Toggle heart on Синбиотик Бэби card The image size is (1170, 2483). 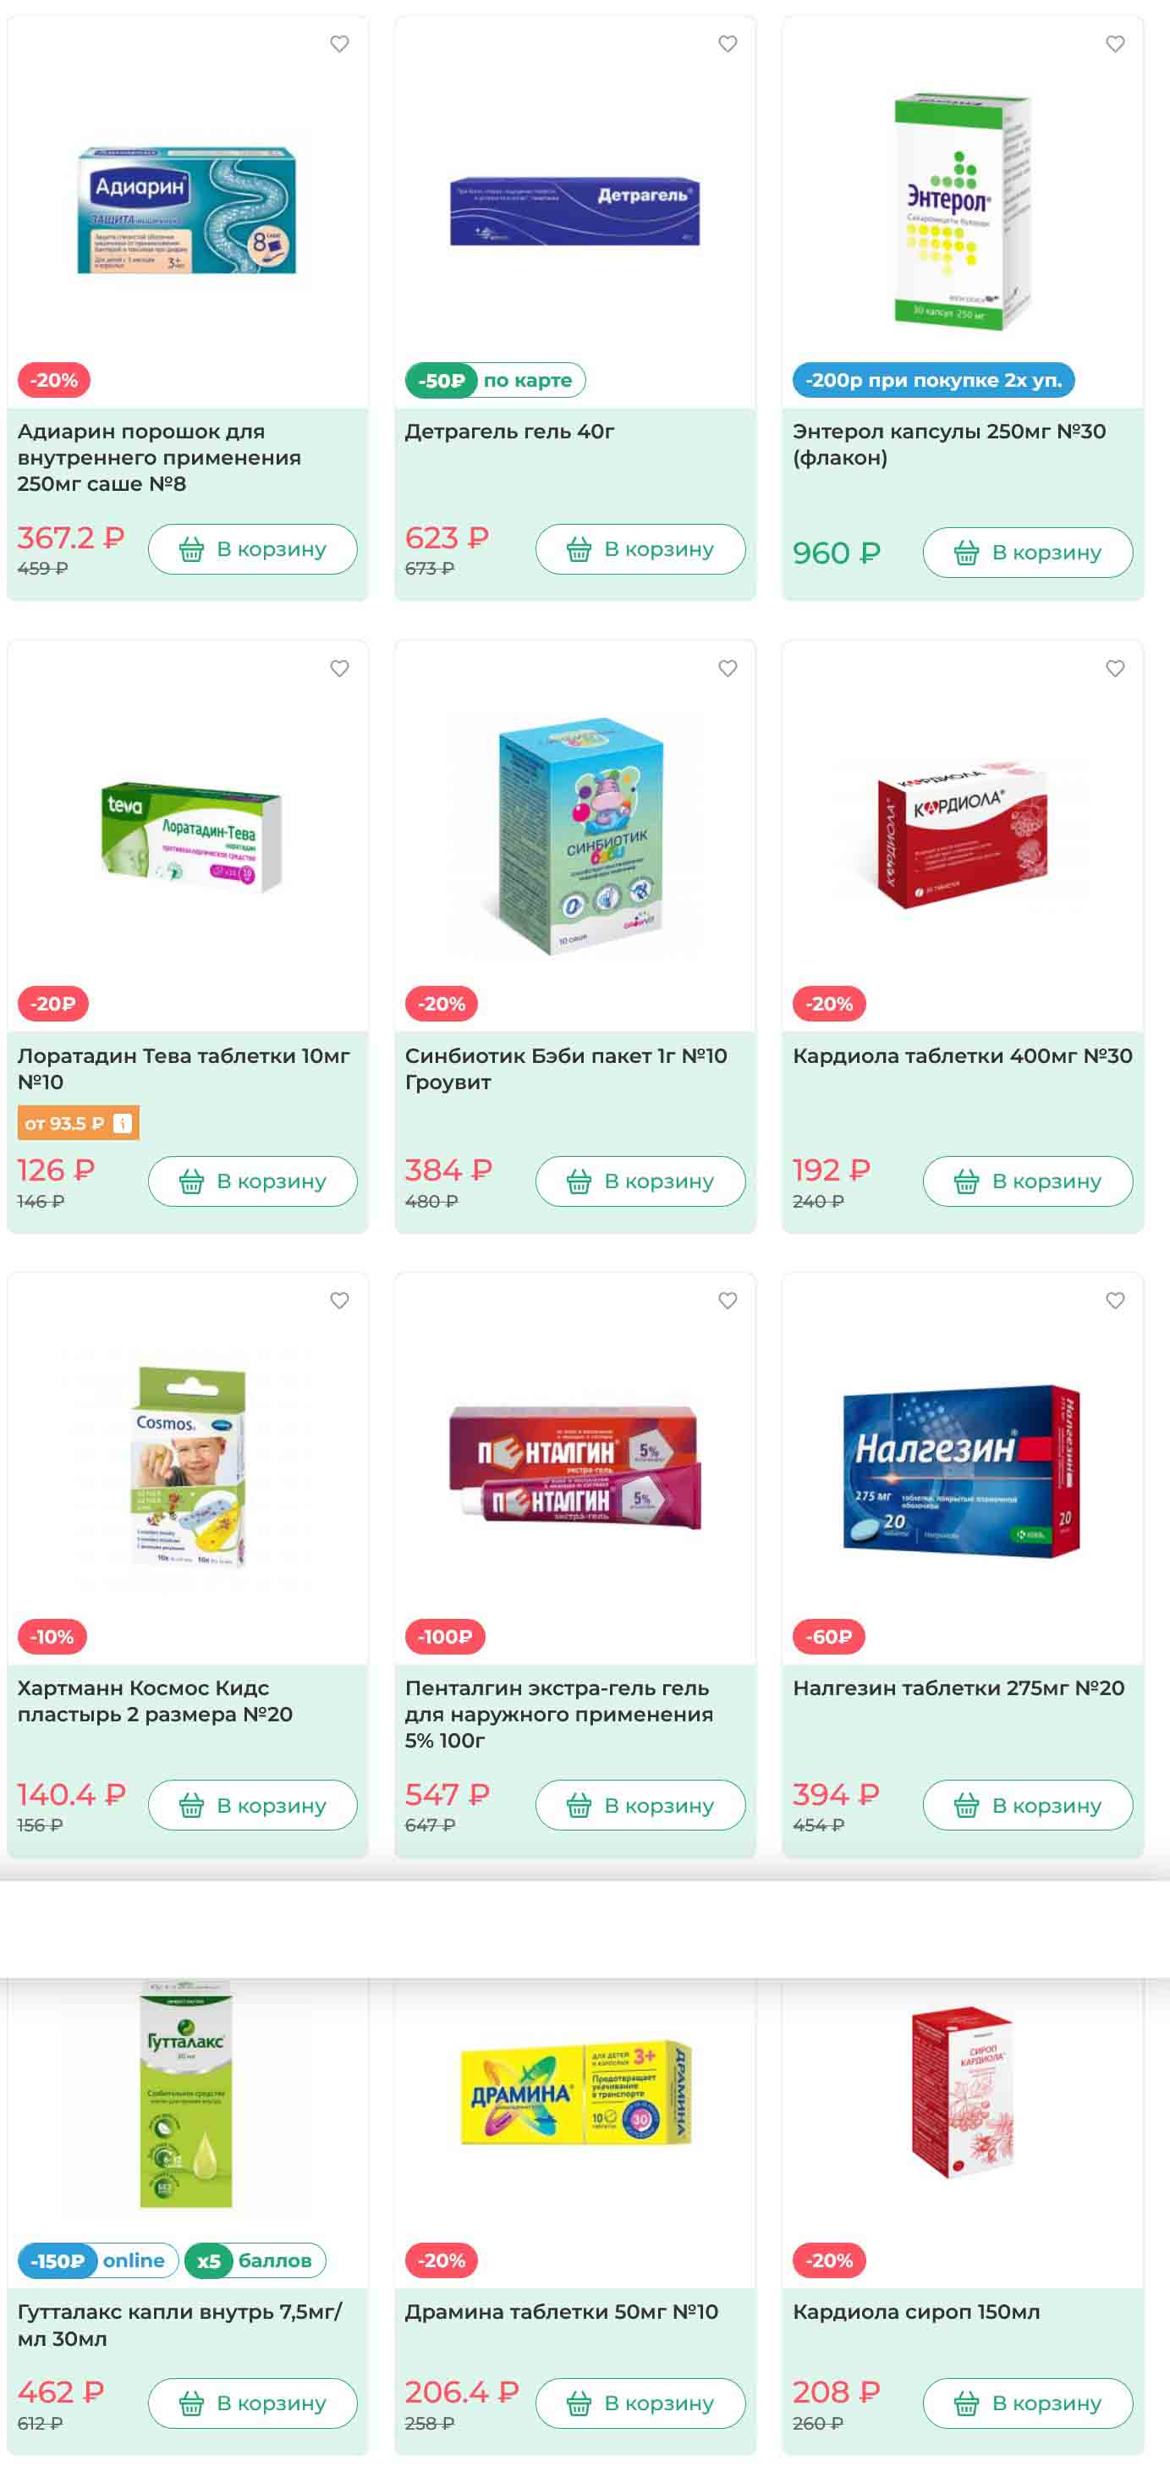pyautogui.click(x=728, y=668)
